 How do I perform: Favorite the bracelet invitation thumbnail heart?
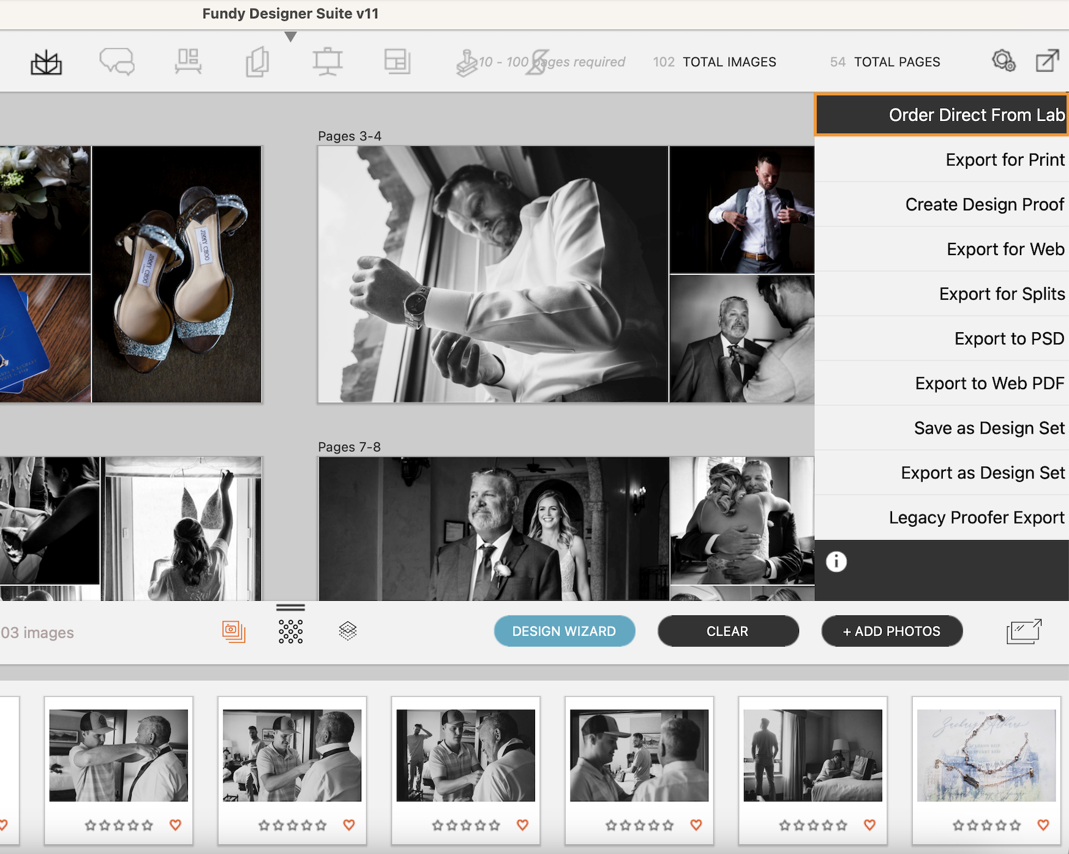click(x=1043, y=825)
